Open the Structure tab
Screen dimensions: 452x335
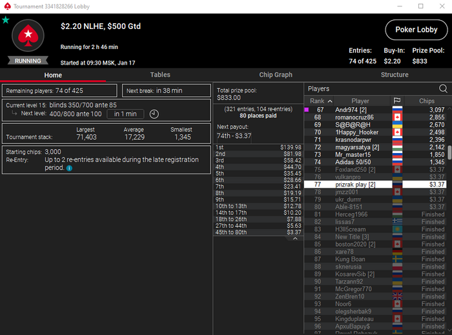[x=395, y=75]
